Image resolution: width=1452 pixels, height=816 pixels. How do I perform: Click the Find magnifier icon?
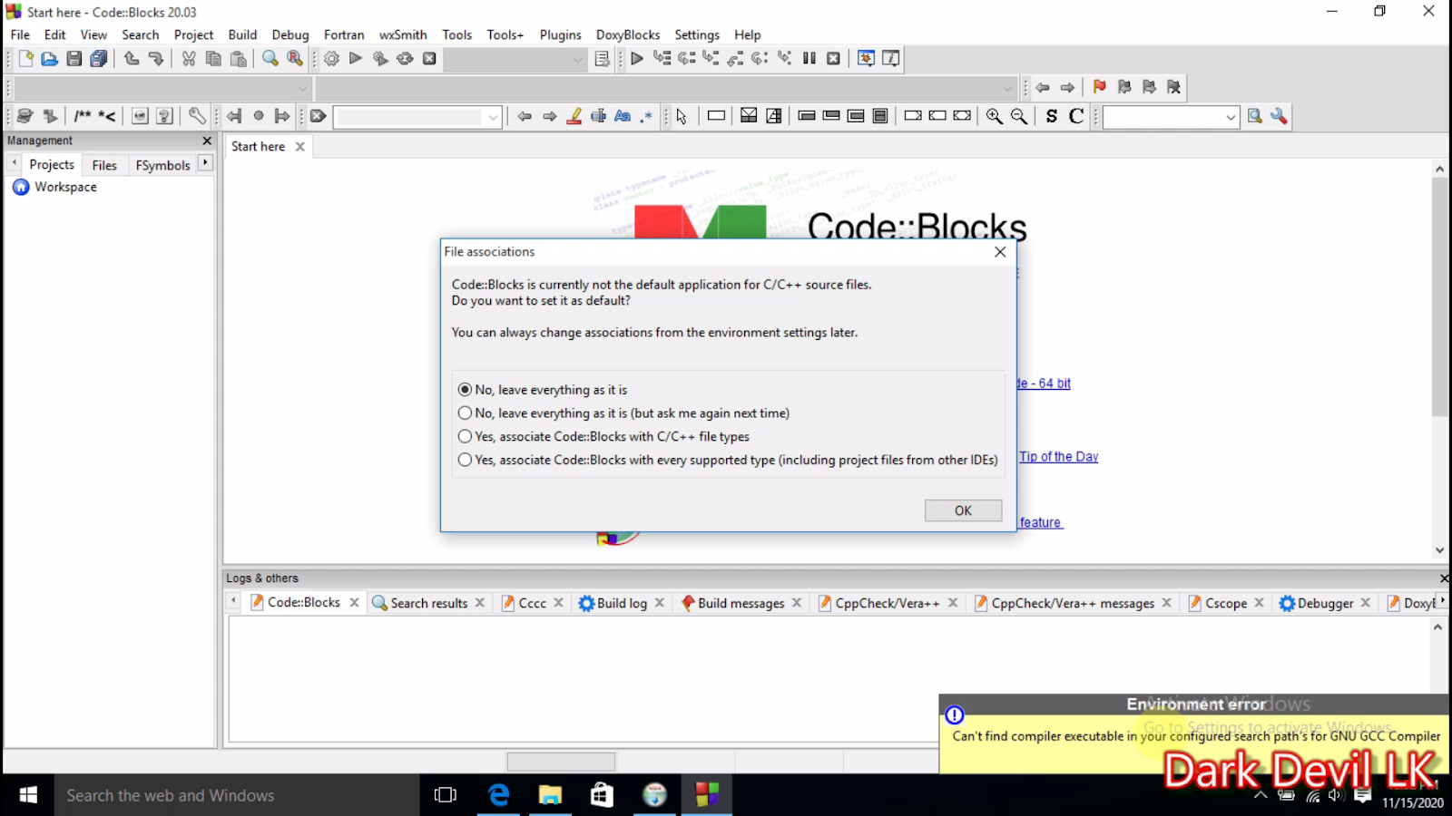pos(270,59)
